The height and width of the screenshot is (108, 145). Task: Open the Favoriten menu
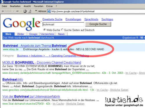pos(39,6)
